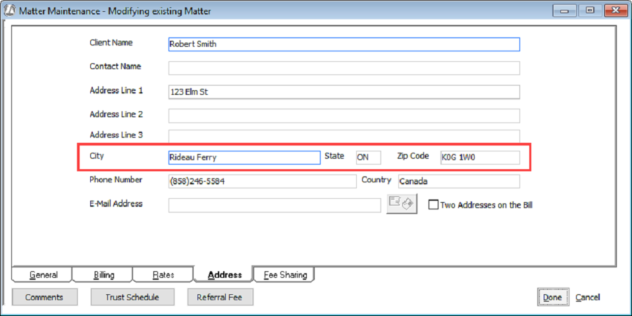Click the Country field showing Canada
The image size is (632, 316).
coord(459,182)
